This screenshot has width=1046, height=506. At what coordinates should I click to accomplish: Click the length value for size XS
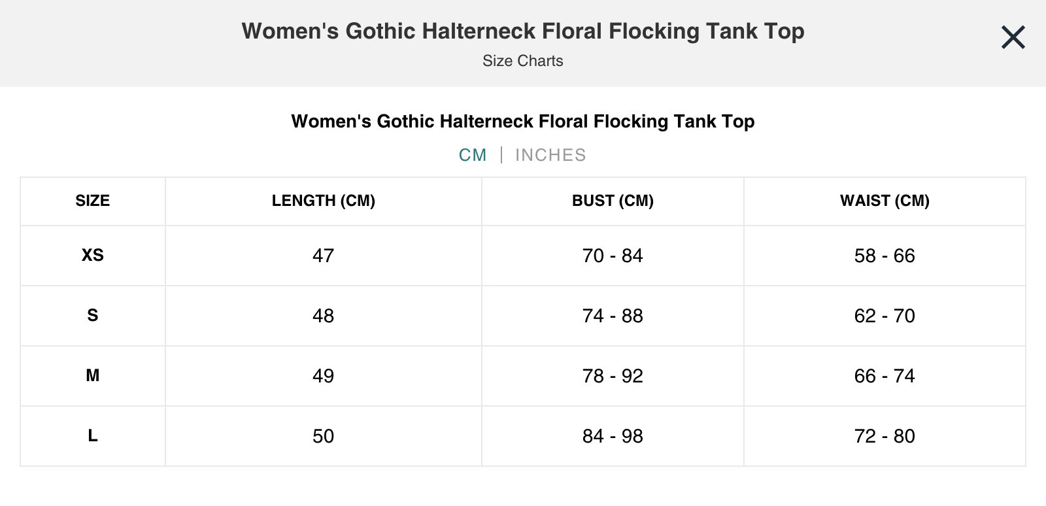coord(324,256)
